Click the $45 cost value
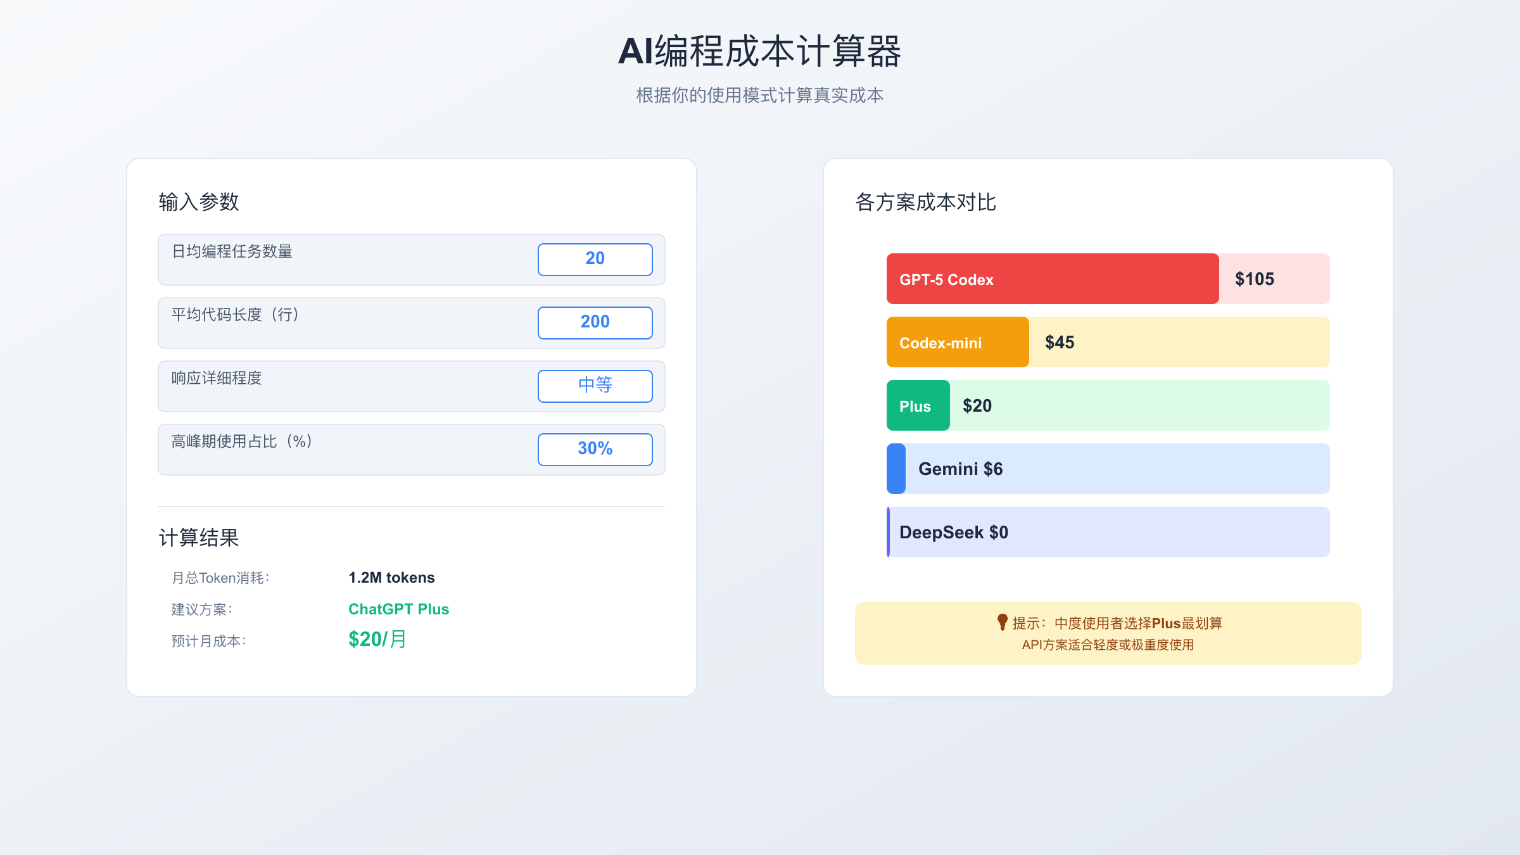Viewport: 1520px width, 855px height. click(x=1060, y=343)
